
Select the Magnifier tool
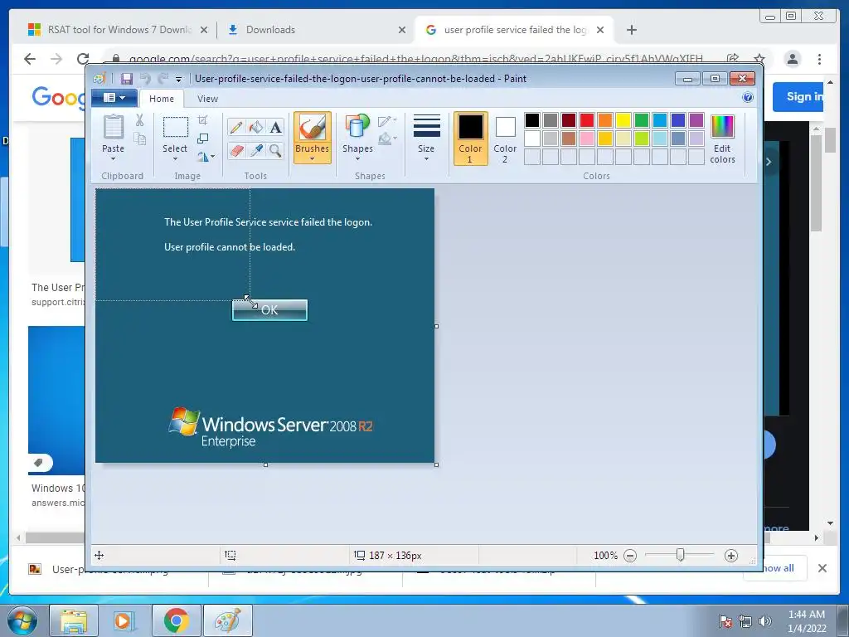pyautogui.click(x=275, y=150)
